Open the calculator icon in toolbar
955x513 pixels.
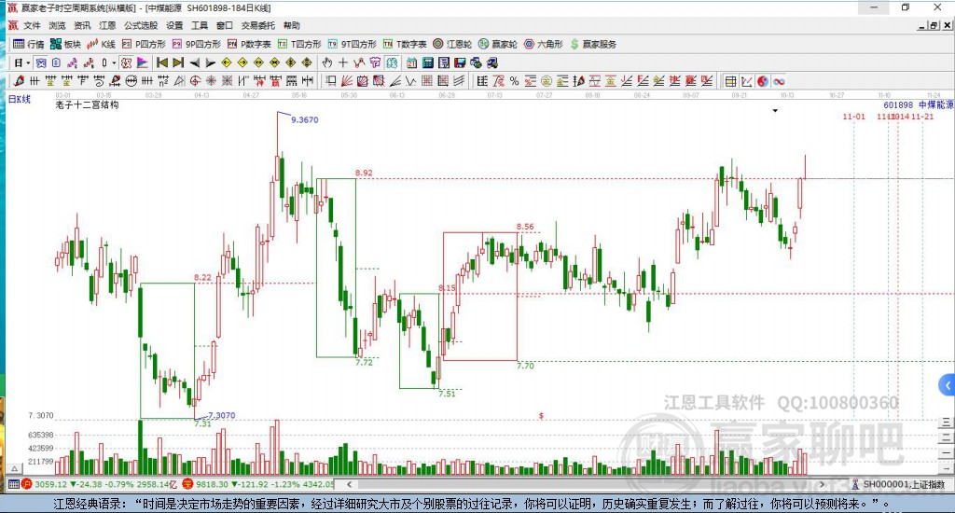tap(427, 62)
